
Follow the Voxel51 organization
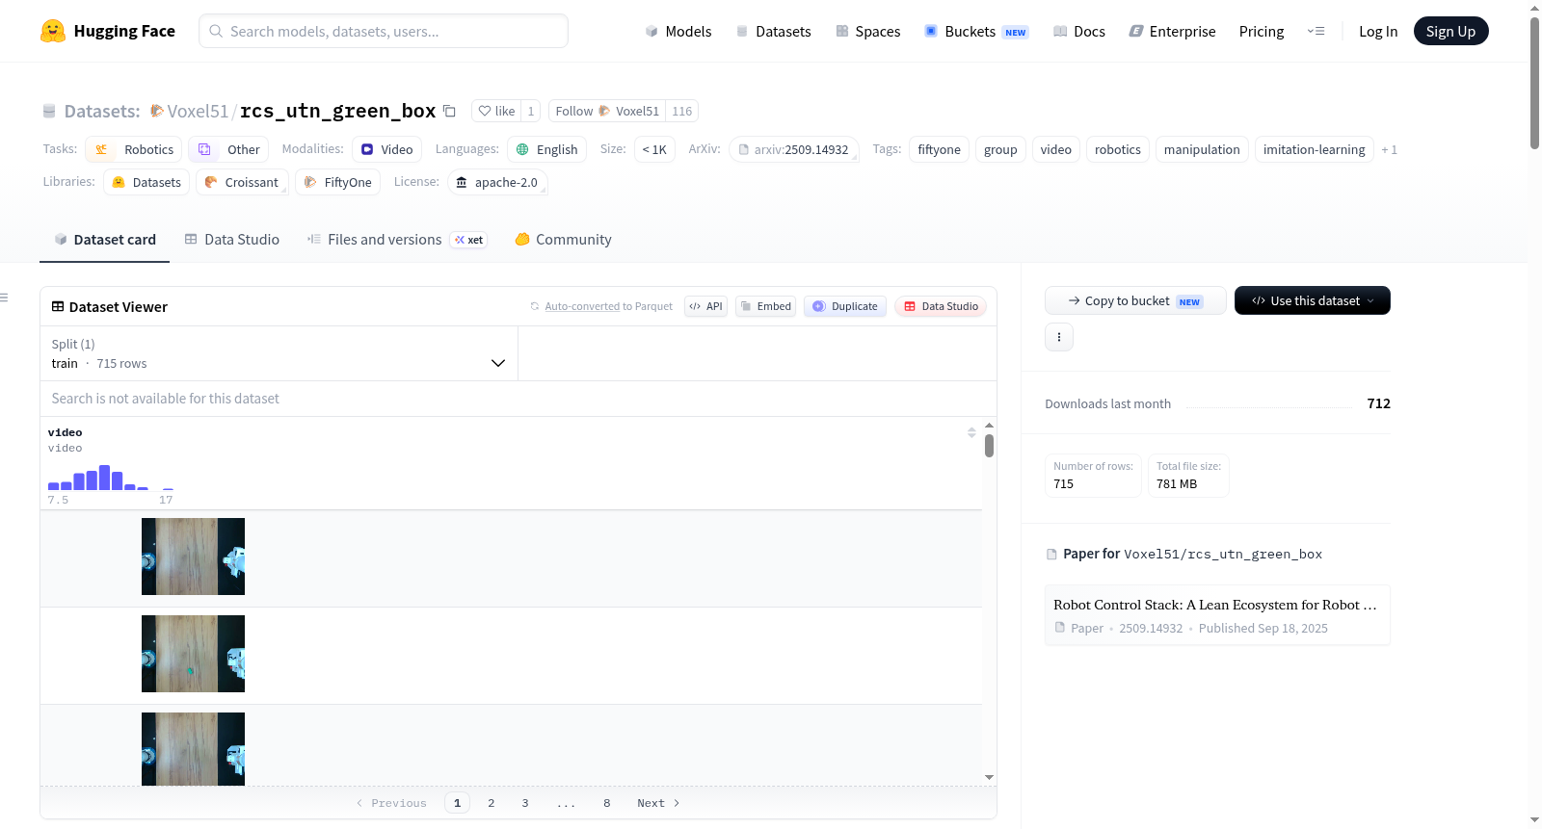click(607, 111)
